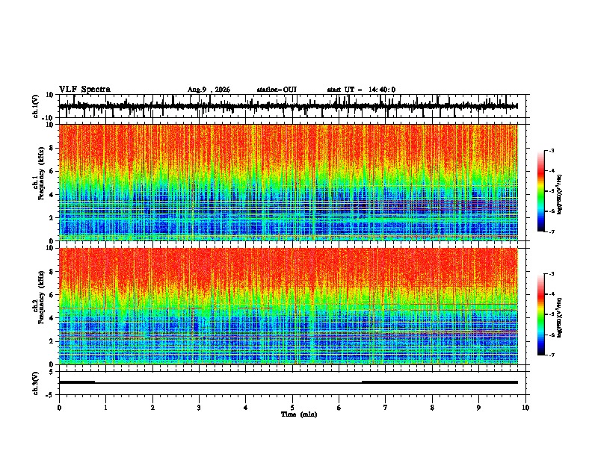Click the black ch.3 signal bar

point(289,382)
